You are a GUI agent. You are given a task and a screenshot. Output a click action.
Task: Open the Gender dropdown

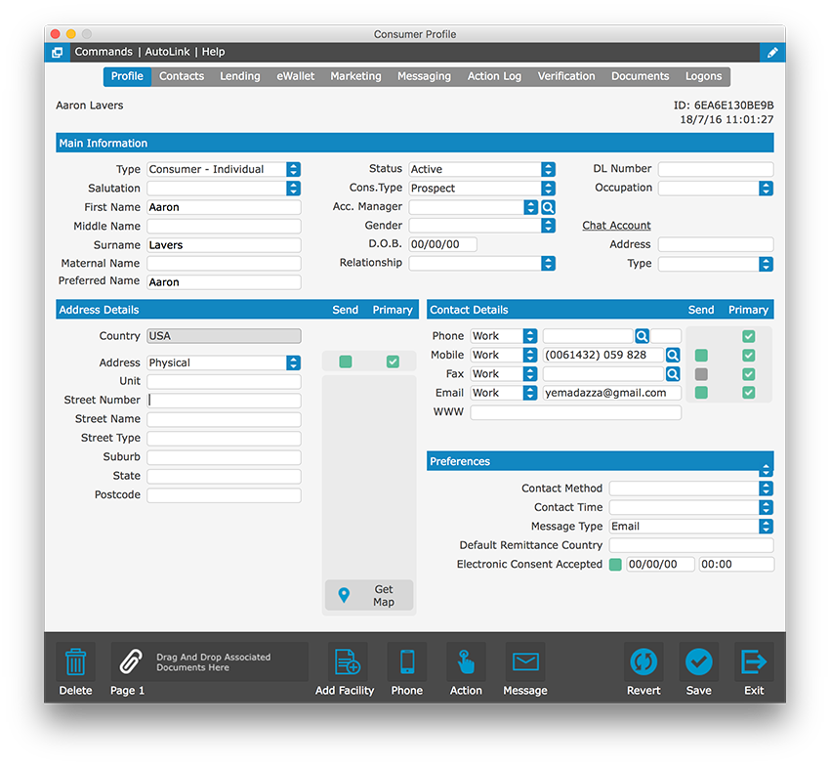point(548,226)
